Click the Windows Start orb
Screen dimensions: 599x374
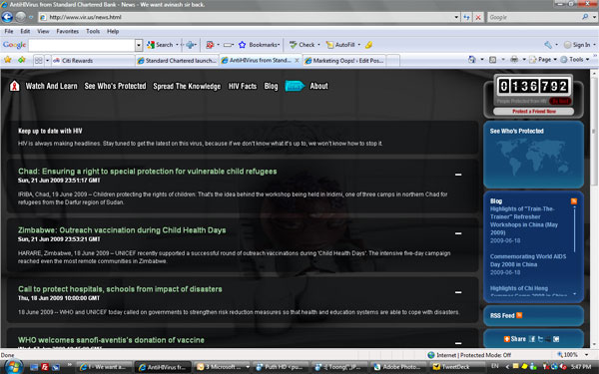13,367
